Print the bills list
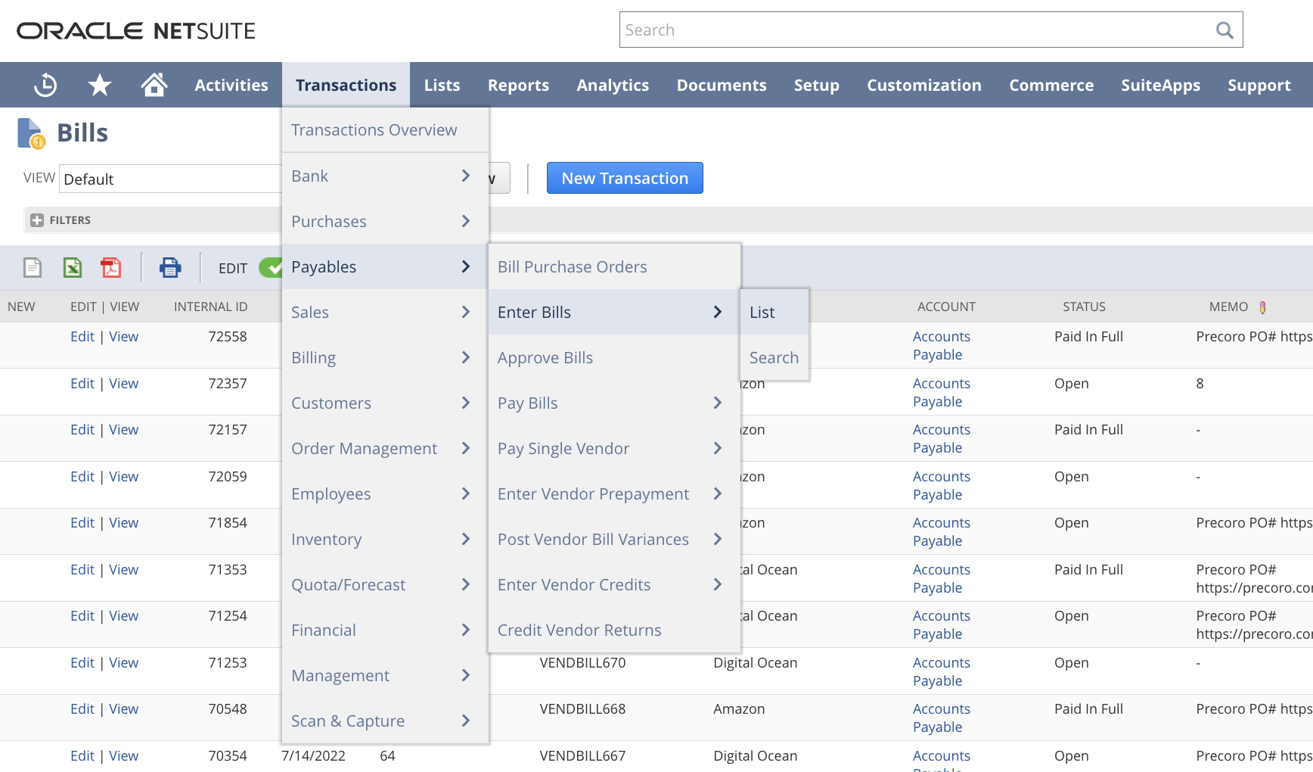The width and height of the screenshot is (1313, 772). tap(170, 267)
